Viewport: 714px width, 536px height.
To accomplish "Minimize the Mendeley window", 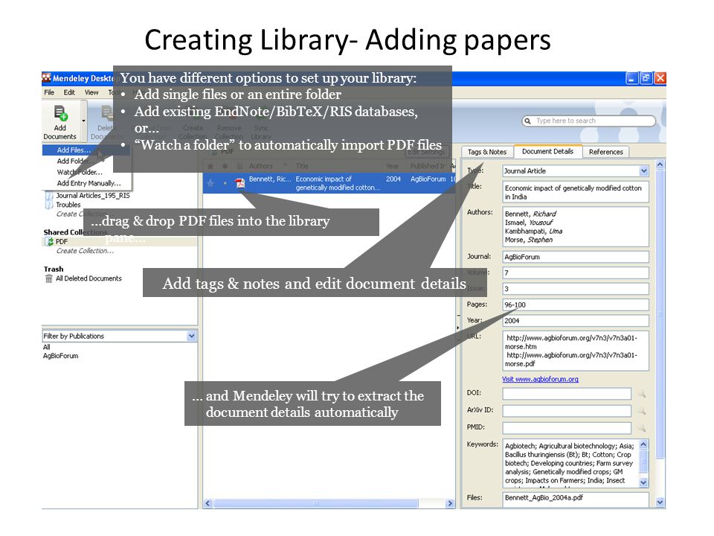I will pos(631,78).
